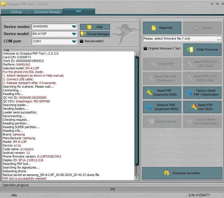Click Reset FRP (Qualcomm 9008) button

click(x=162, y=92)
